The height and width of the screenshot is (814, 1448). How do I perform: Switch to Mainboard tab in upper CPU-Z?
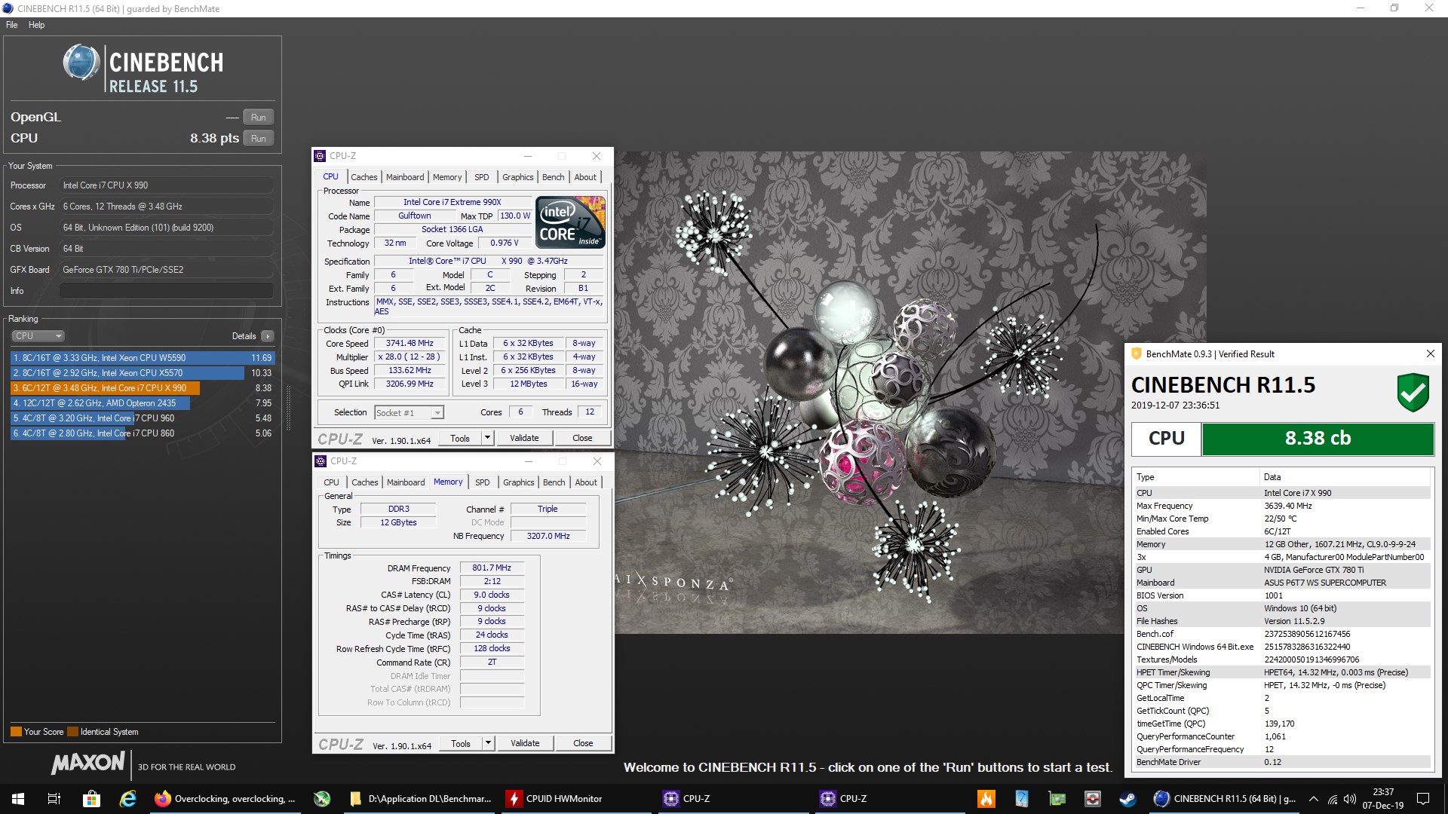[405, 177]
